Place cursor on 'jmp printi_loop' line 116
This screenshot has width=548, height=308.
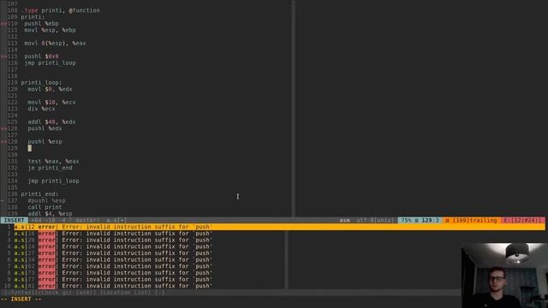50,63
